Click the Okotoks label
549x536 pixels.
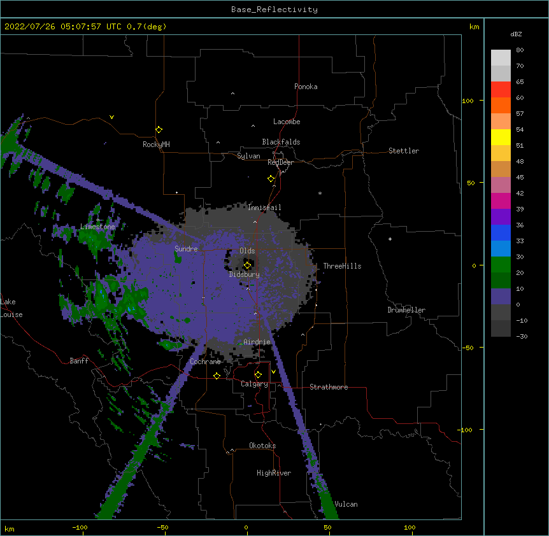pyautogui.click(x=262, y=446)
